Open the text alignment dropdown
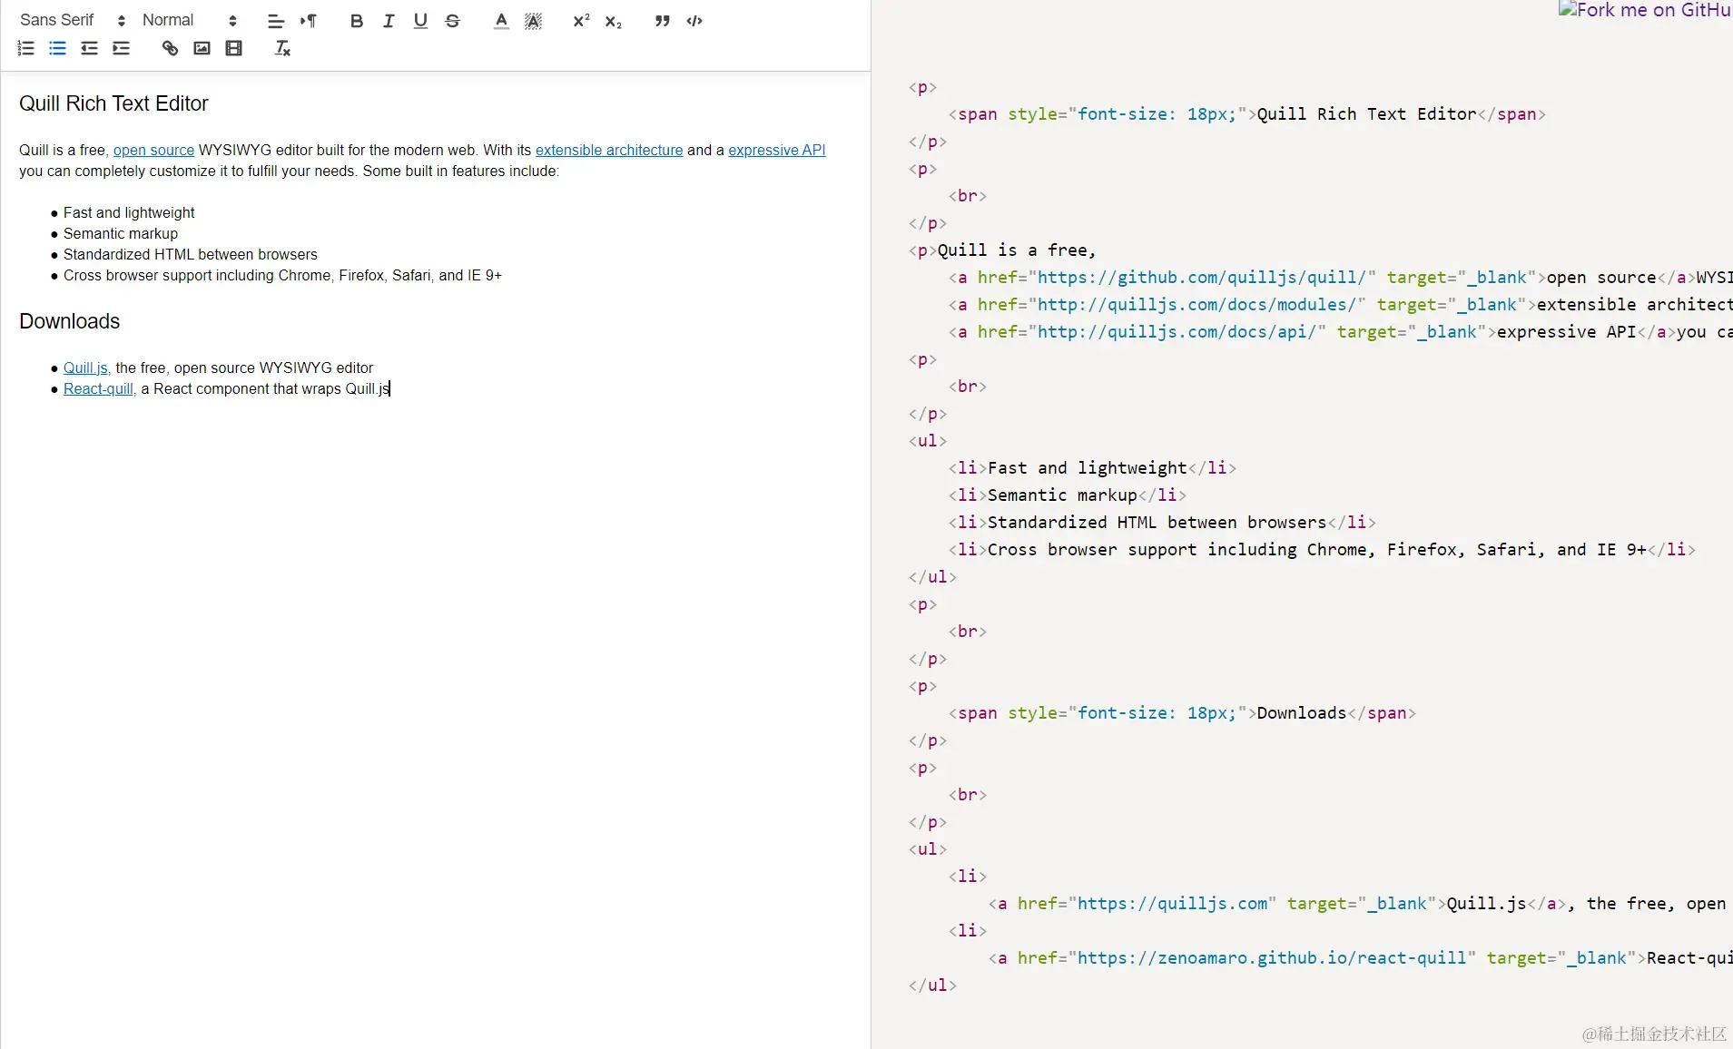This screenshot has height=1049, width=1733. pyautogui.click(x=276, y=21)
